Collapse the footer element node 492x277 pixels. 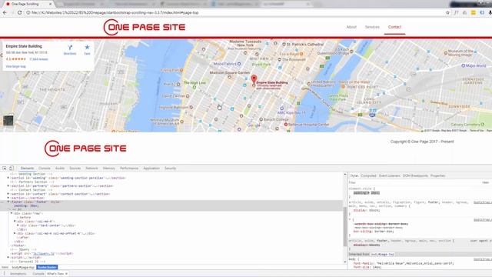click(8, 202)
